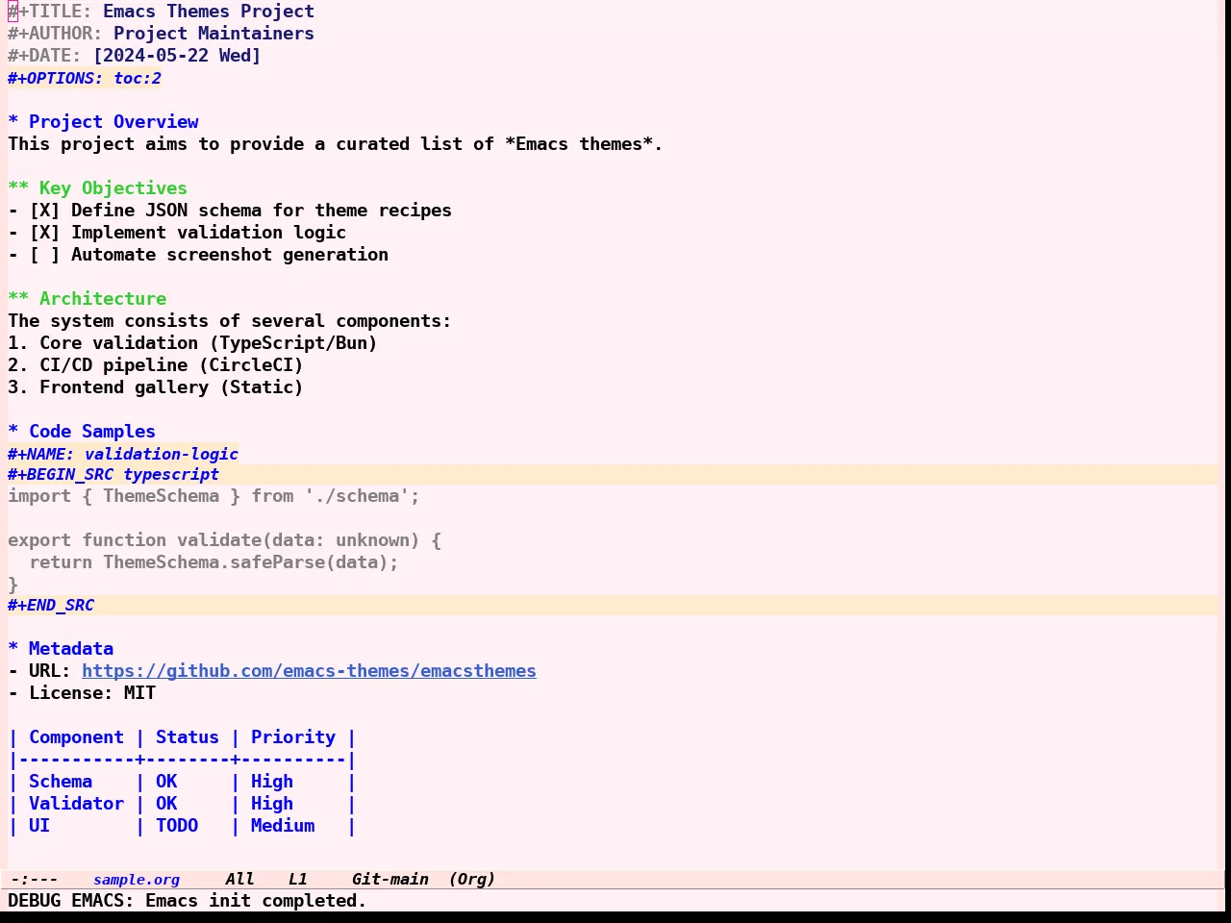The height and width of the screenshot is (923, 1231).
Task: Click the echo area message Emacs init completed
Action: coord(188,901)
